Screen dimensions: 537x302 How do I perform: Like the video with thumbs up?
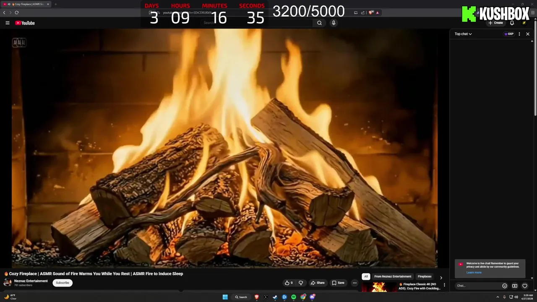[x=289, y=283]
